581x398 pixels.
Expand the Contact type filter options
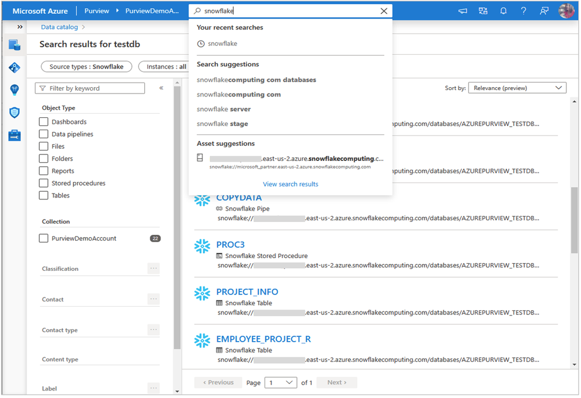pos(154,329)
